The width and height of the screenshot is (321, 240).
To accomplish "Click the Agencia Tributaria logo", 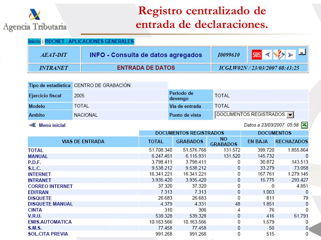I will click(34, 20).
